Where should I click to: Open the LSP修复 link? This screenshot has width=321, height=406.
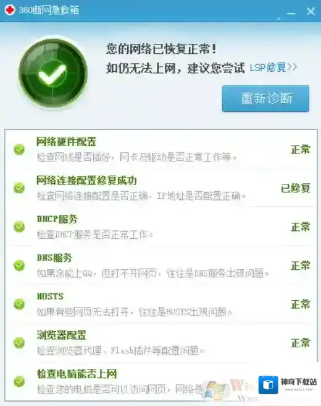[273, 67]
